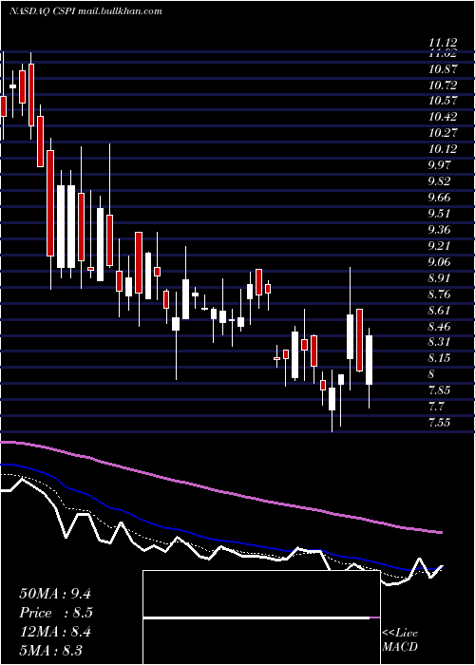This screenshot has height=665, width=475.
Task: Select the 10.42 axis value
Action: click(443, 118)
